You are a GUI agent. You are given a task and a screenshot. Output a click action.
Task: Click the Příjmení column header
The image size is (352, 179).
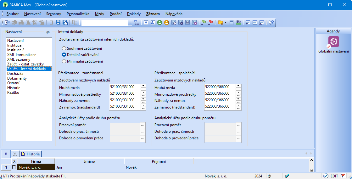click(x=159, y=161)
